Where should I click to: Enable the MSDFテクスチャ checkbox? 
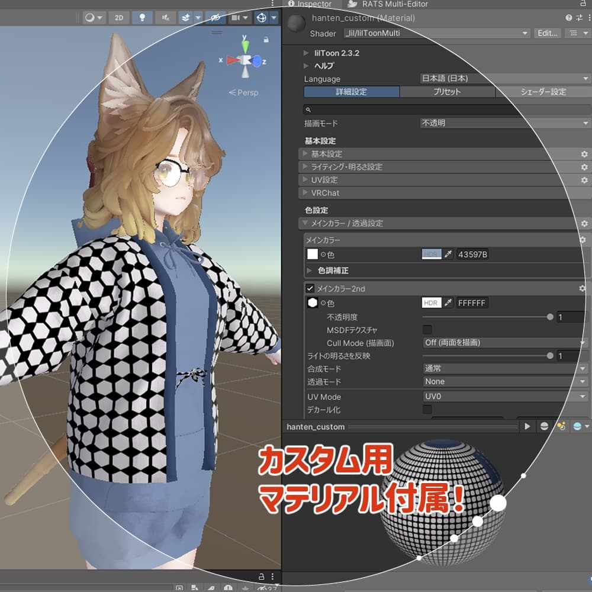(427, 330)
